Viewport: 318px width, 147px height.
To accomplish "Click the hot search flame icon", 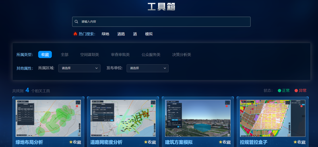I will 75,34.
